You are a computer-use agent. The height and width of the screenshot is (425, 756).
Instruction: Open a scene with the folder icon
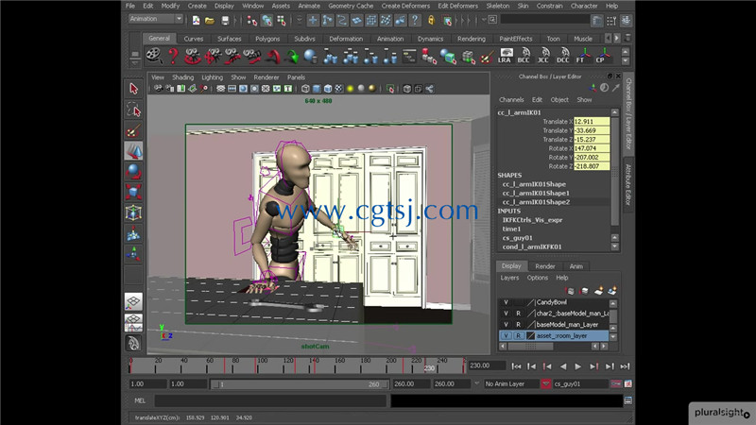tap(210, 20)
